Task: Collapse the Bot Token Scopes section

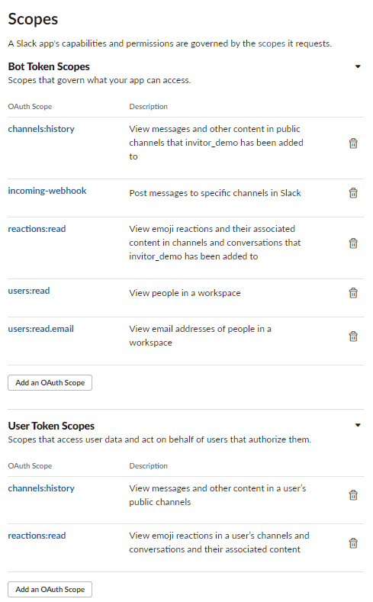Action: point(358,66)
